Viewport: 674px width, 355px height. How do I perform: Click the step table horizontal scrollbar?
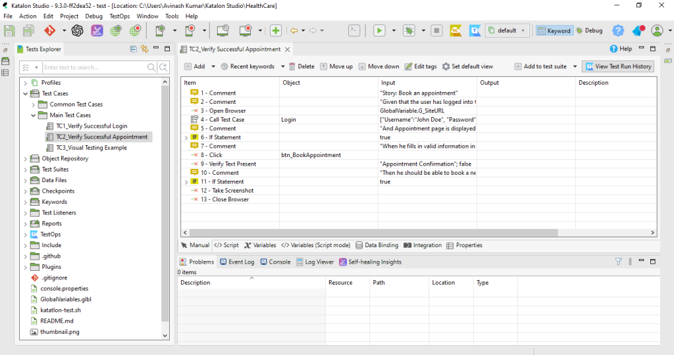tap(373, 233)
